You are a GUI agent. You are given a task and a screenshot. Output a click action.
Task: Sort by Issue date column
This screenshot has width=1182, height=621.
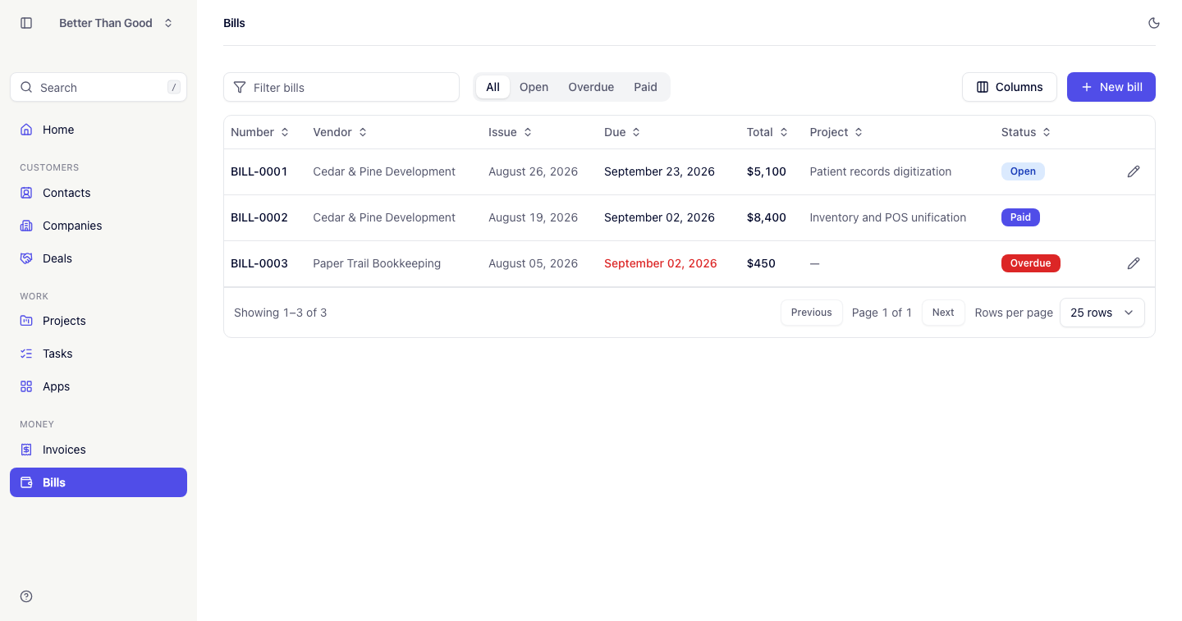[x=511, y=132]
